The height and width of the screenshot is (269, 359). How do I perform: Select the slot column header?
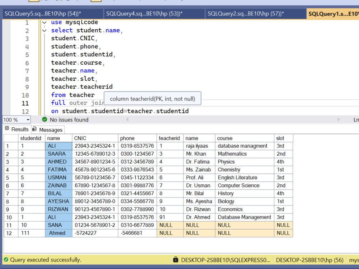pos(284,138)
